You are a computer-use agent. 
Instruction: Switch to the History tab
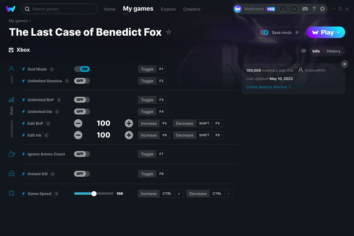click(333, 51)
